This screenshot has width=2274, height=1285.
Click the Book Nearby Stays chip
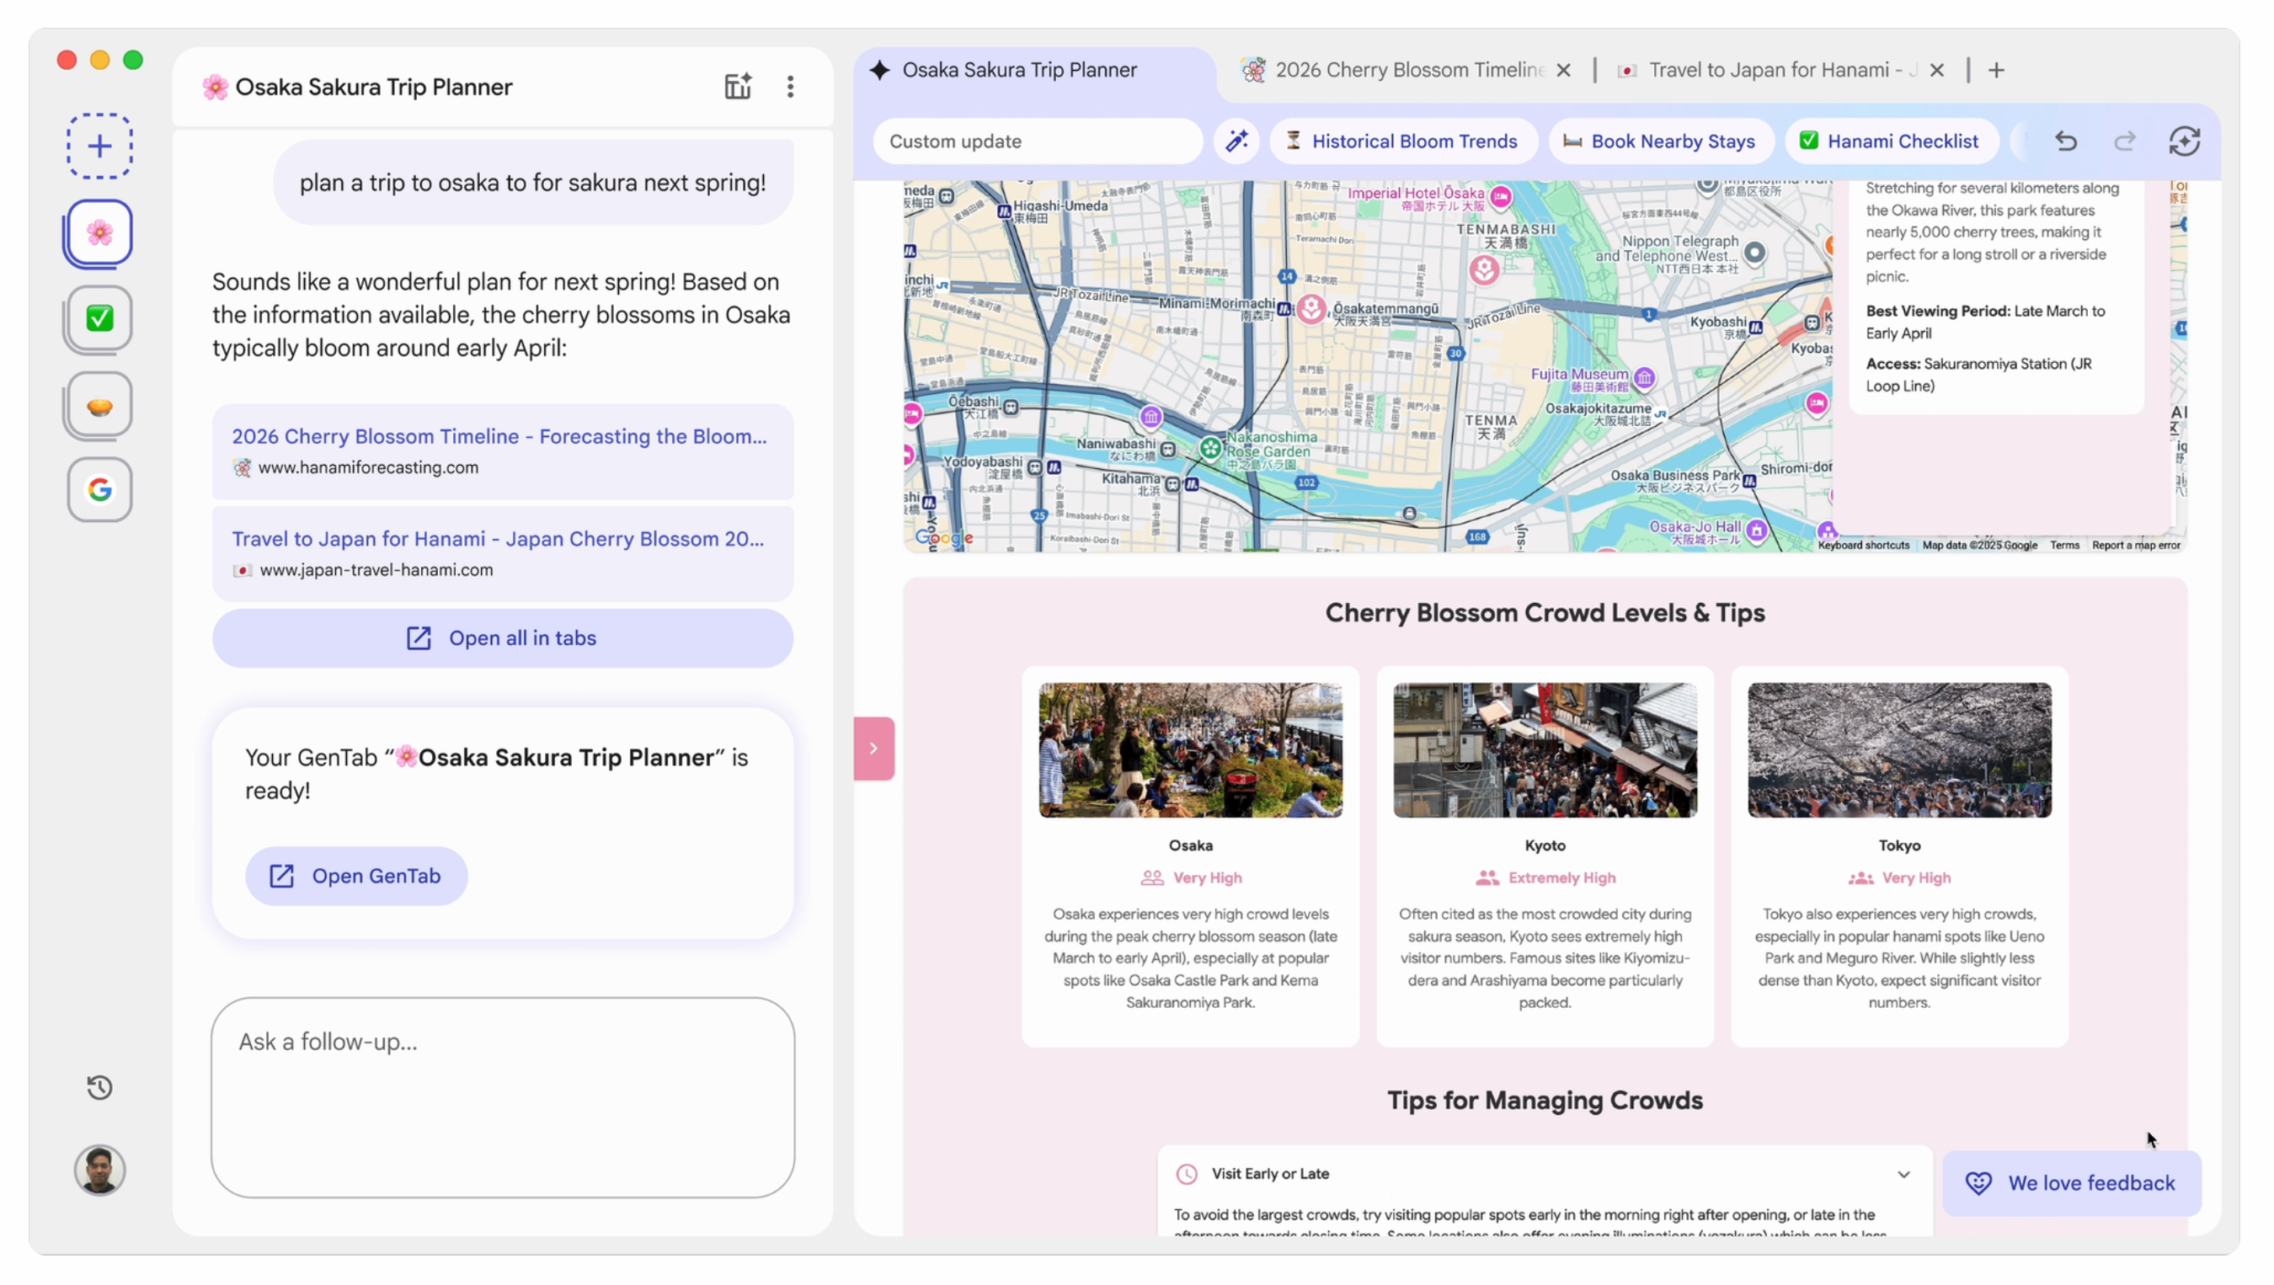pos(1659,141)
